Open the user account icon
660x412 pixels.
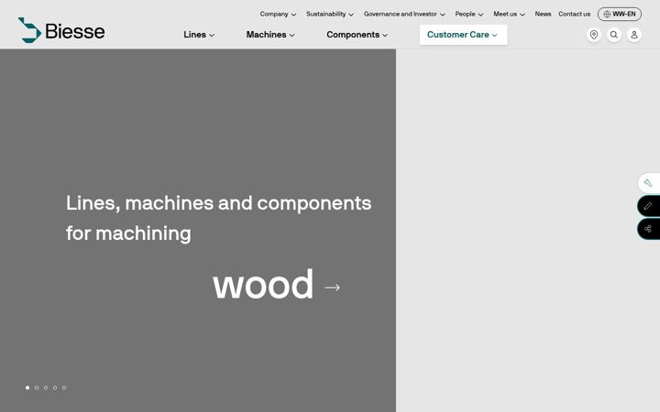click(634, 35)
